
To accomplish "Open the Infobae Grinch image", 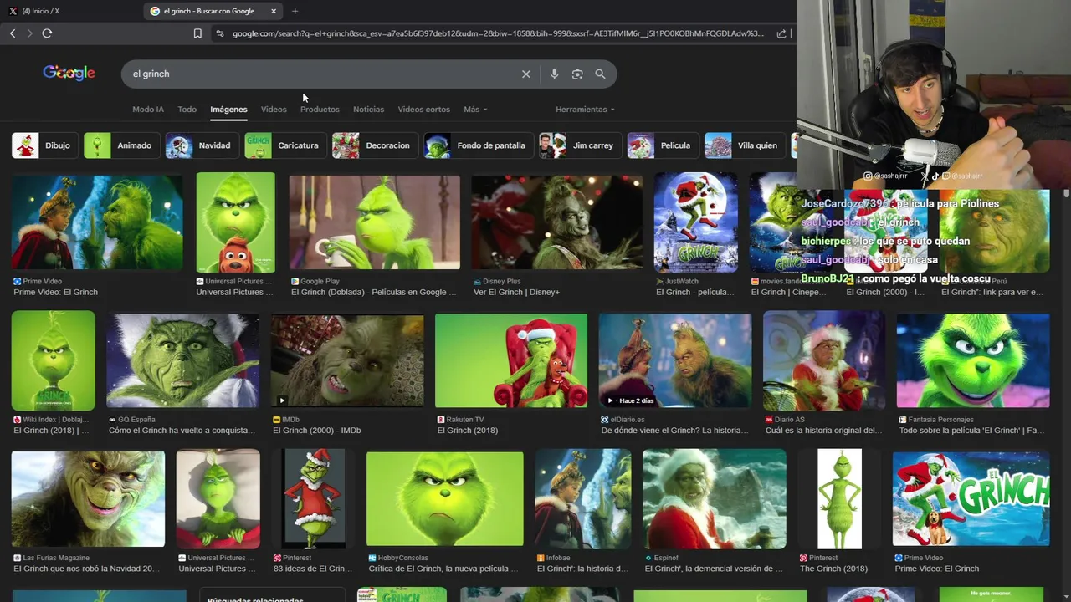I will coord(583,499).
